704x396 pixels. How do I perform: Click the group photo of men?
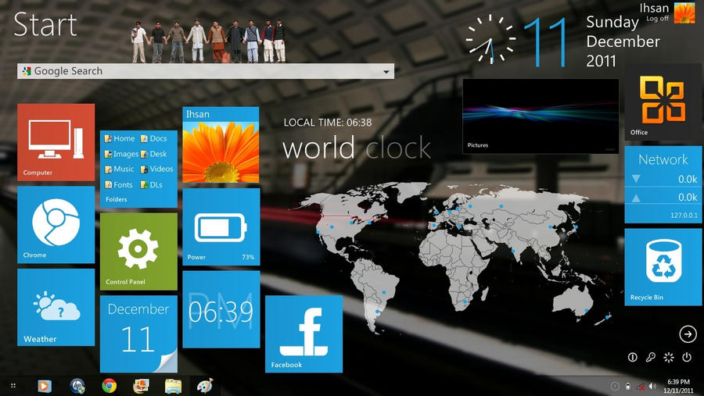click(208, 41)
